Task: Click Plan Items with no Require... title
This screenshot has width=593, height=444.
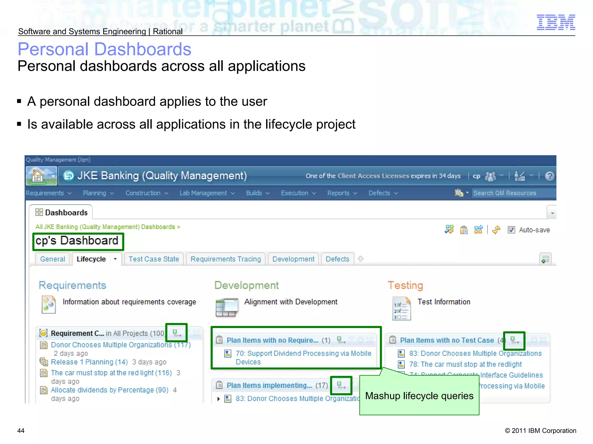Action: click(x=272, y=340)
